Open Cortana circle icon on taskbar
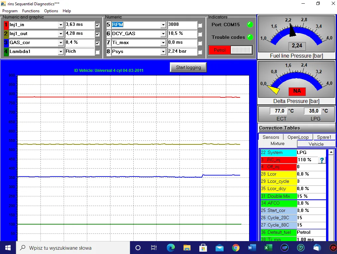337x254 pixels. pyautogui.click(x=138, y=248)
